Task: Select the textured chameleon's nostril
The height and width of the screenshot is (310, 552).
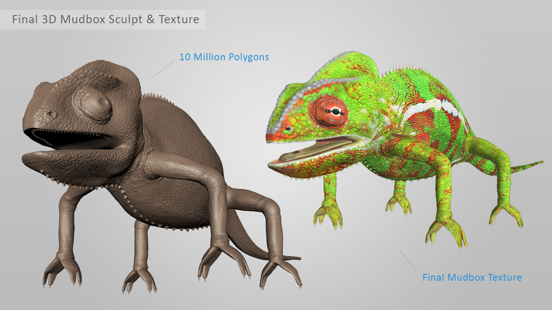Action: (x=288, y=128)
